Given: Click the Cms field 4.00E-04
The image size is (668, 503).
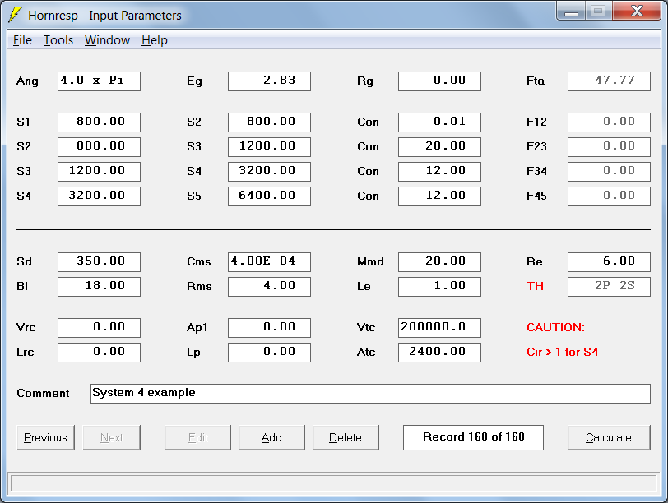Looking at the screenshot, I should (x=269, y=261).
